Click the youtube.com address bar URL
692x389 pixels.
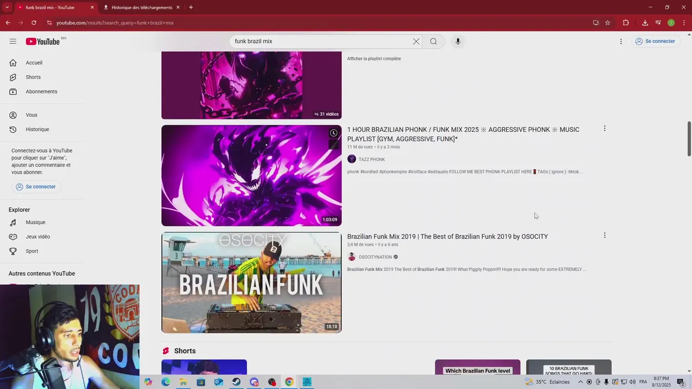click(x=115, y=23)
